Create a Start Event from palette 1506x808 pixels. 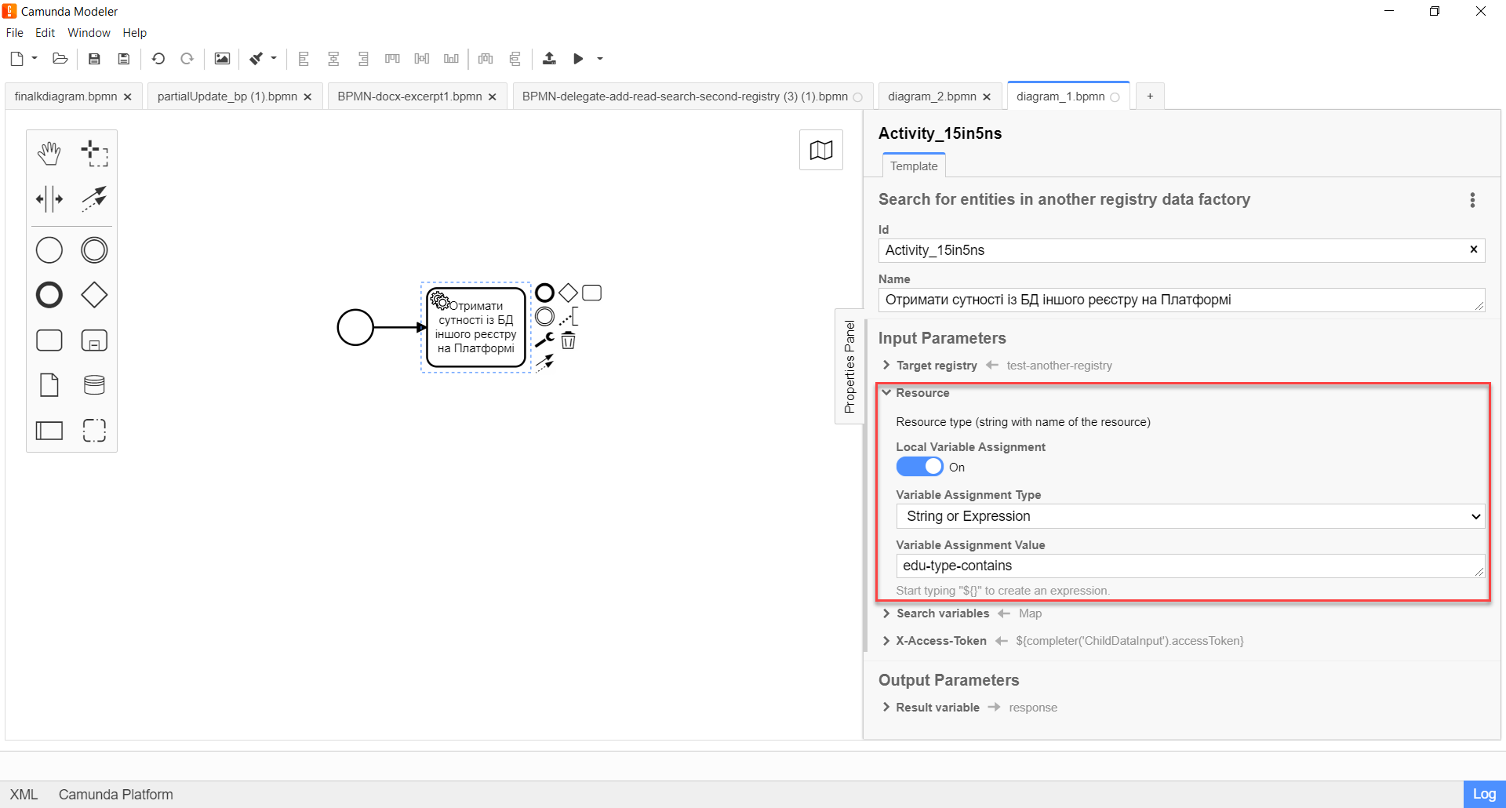click(49, 250)
